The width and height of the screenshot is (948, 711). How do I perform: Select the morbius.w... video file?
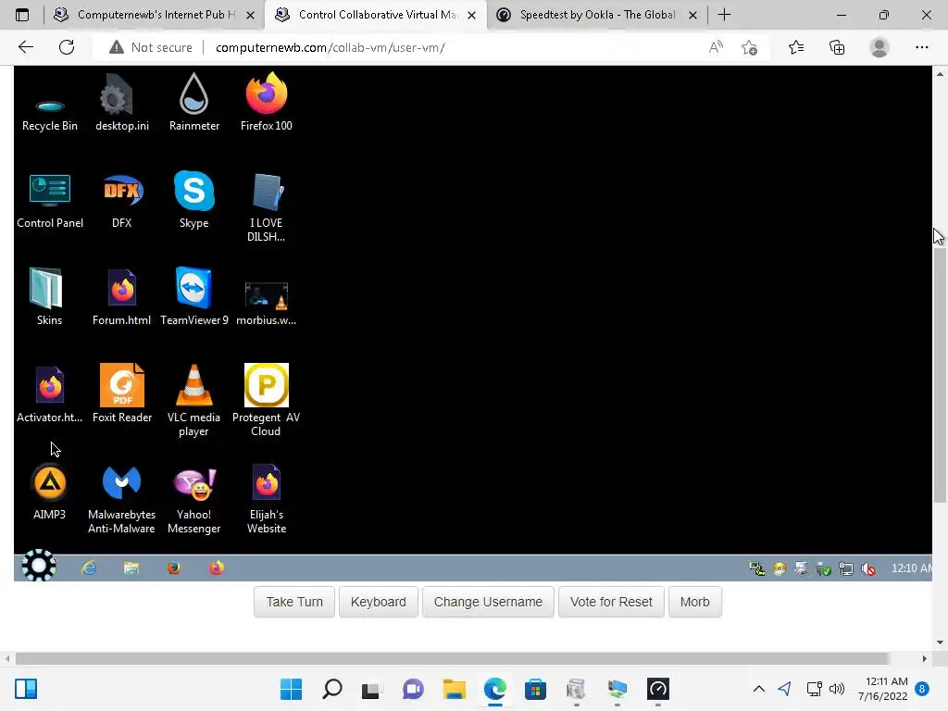[x=266, y=304]
